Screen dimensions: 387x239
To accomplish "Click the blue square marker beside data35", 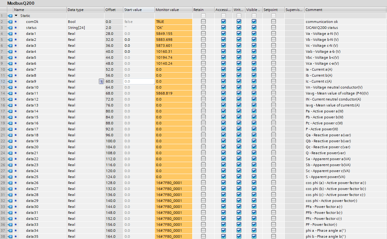I will click(x=15, y=236).
